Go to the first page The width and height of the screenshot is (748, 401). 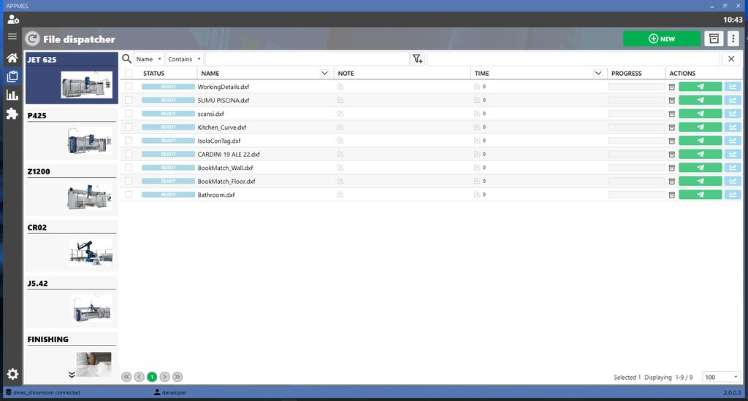[126, 377]
